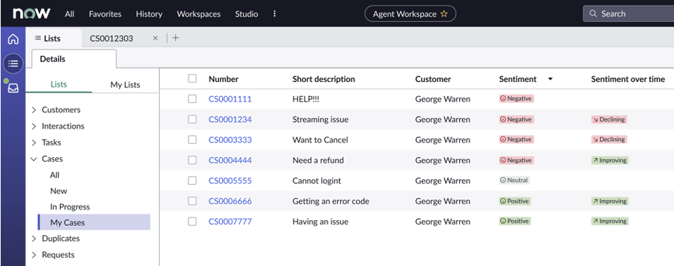Check the box for case CS0005555

(x=192, y=180)
